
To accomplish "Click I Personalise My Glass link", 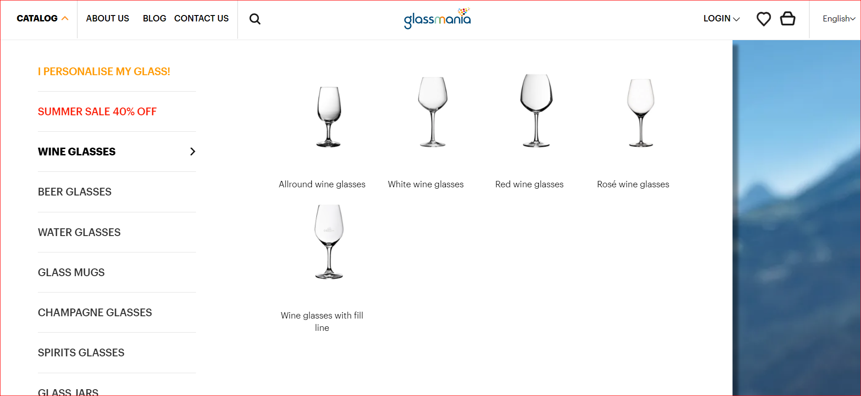I will [104, 72].
